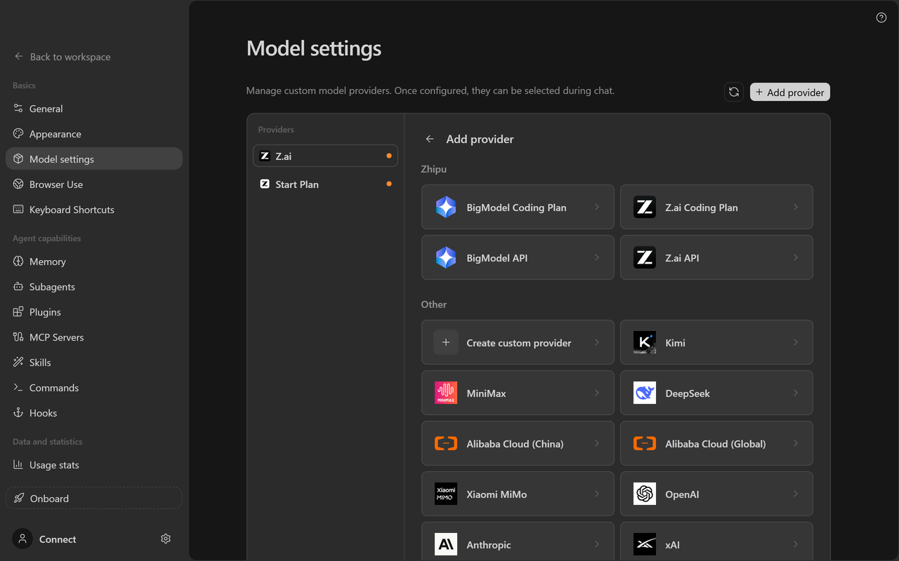Click the Add provider button
This screenshot has height=561, width=899.
[x=790, y=92]
